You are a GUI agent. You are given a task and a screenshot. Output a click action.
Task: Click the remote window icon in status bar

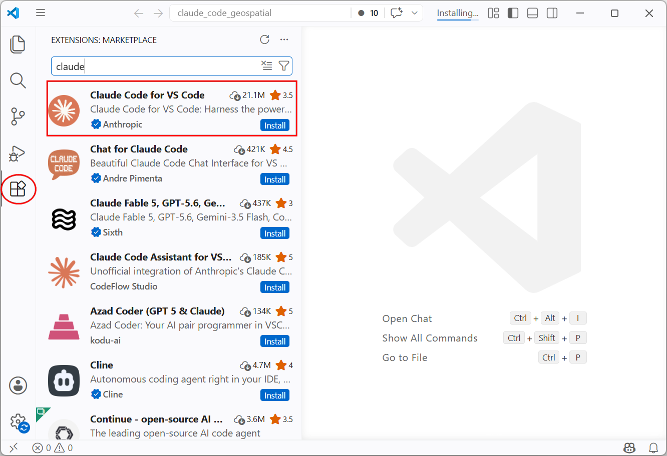coord(14,447)
